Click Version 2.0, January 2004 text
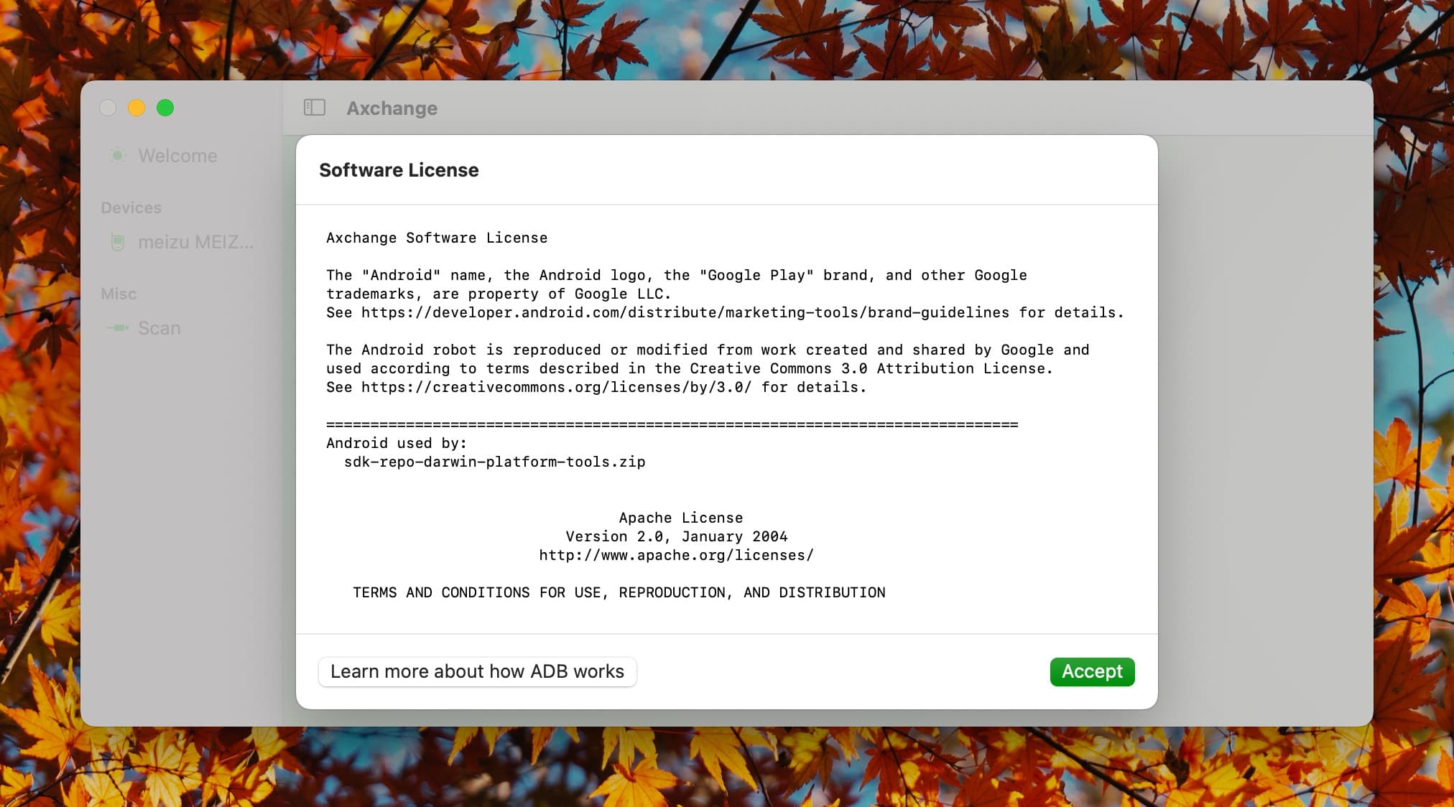This screenshot has width=1454, height=807. click(x=677, y=536)
